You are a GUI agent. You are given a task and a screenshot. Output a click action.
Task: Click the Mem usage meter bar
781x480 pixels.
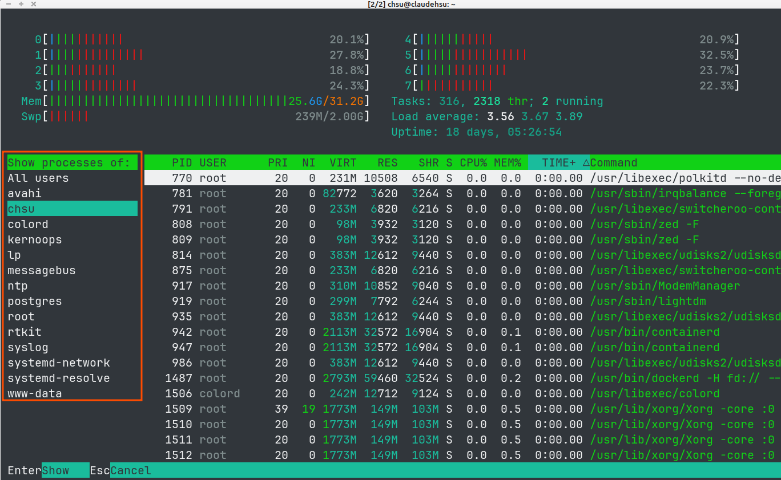point(195,101)
